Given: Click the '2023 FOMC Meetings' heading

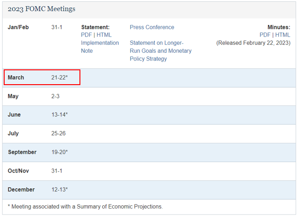Looking at the screenshot, I should [42, 9].
